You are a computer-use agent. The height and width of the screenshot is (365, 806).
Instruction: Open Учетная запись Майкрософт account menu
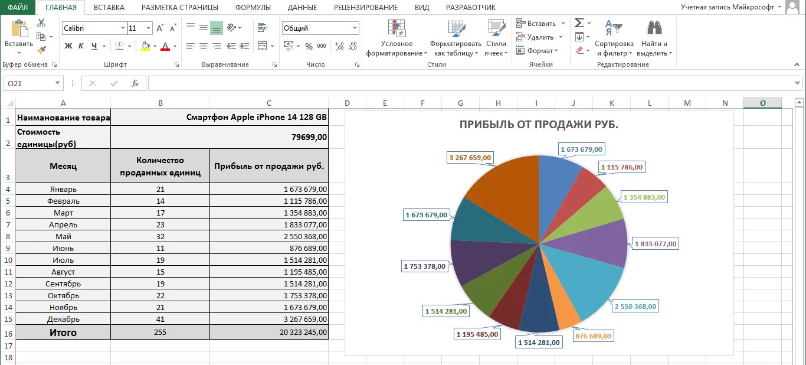click(x=732, y=7)
